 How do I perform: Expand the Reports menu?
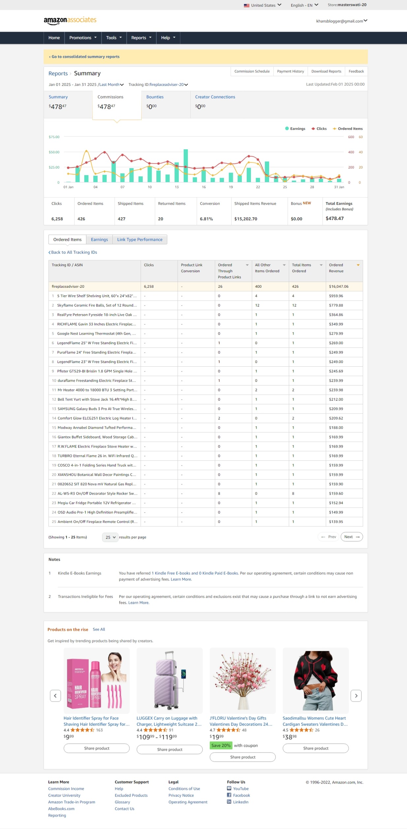pyautogui.click(x=141, y=38)
